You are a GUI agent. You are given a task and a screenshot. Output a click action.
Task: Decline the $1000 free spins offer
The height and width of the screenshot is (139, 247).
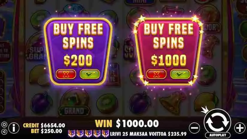click(x=156, y=74)
